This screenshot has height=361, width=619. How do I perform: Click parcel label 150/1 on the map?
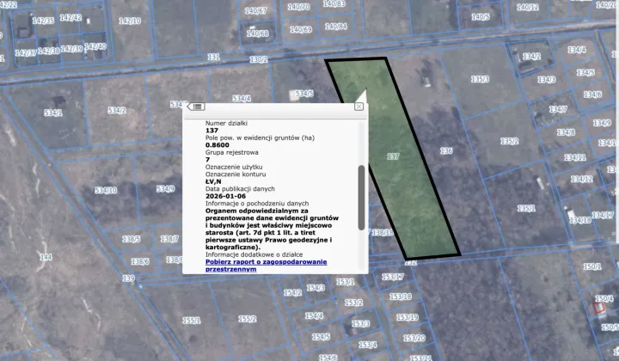[x=592, y=266]
